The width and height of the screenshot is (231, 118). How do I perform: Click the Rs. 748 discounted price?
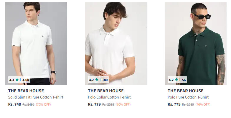14,104
